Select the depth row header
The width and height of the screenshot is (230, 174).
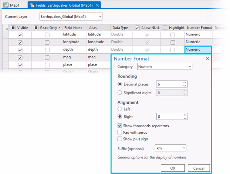[x=6, y=50]
